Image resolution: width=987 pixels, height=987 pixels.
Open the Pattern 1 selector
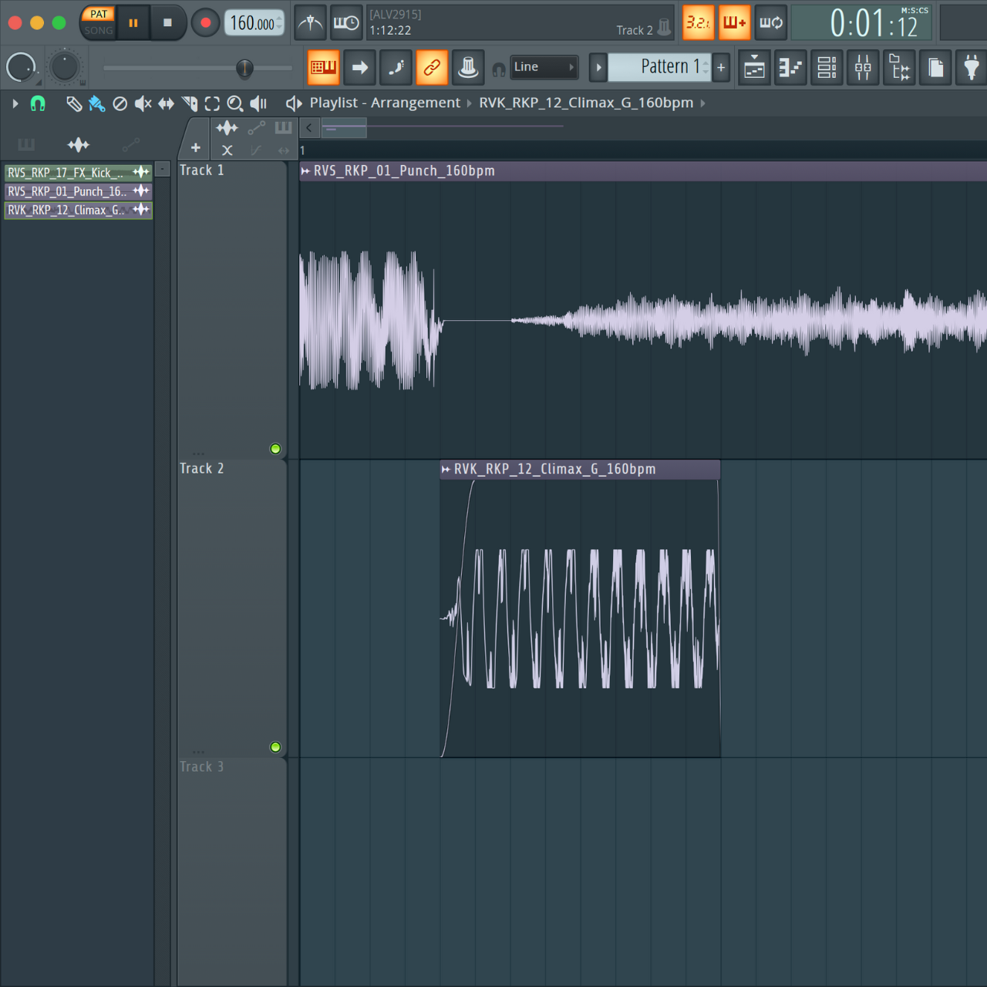[660, 67]
